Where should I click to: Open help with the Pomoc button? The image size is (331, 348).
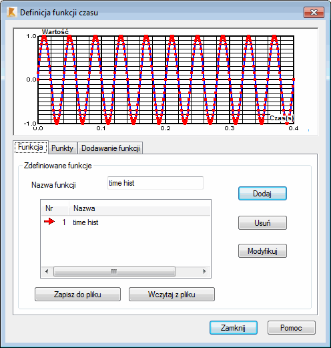click(x=292, y=328)
